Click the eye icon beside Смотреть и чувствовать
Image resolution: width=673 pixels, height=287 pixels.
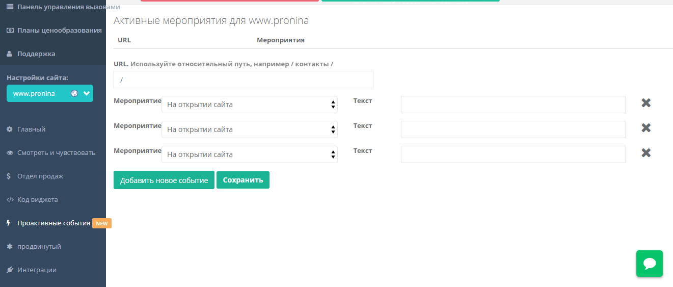(10, 153)
